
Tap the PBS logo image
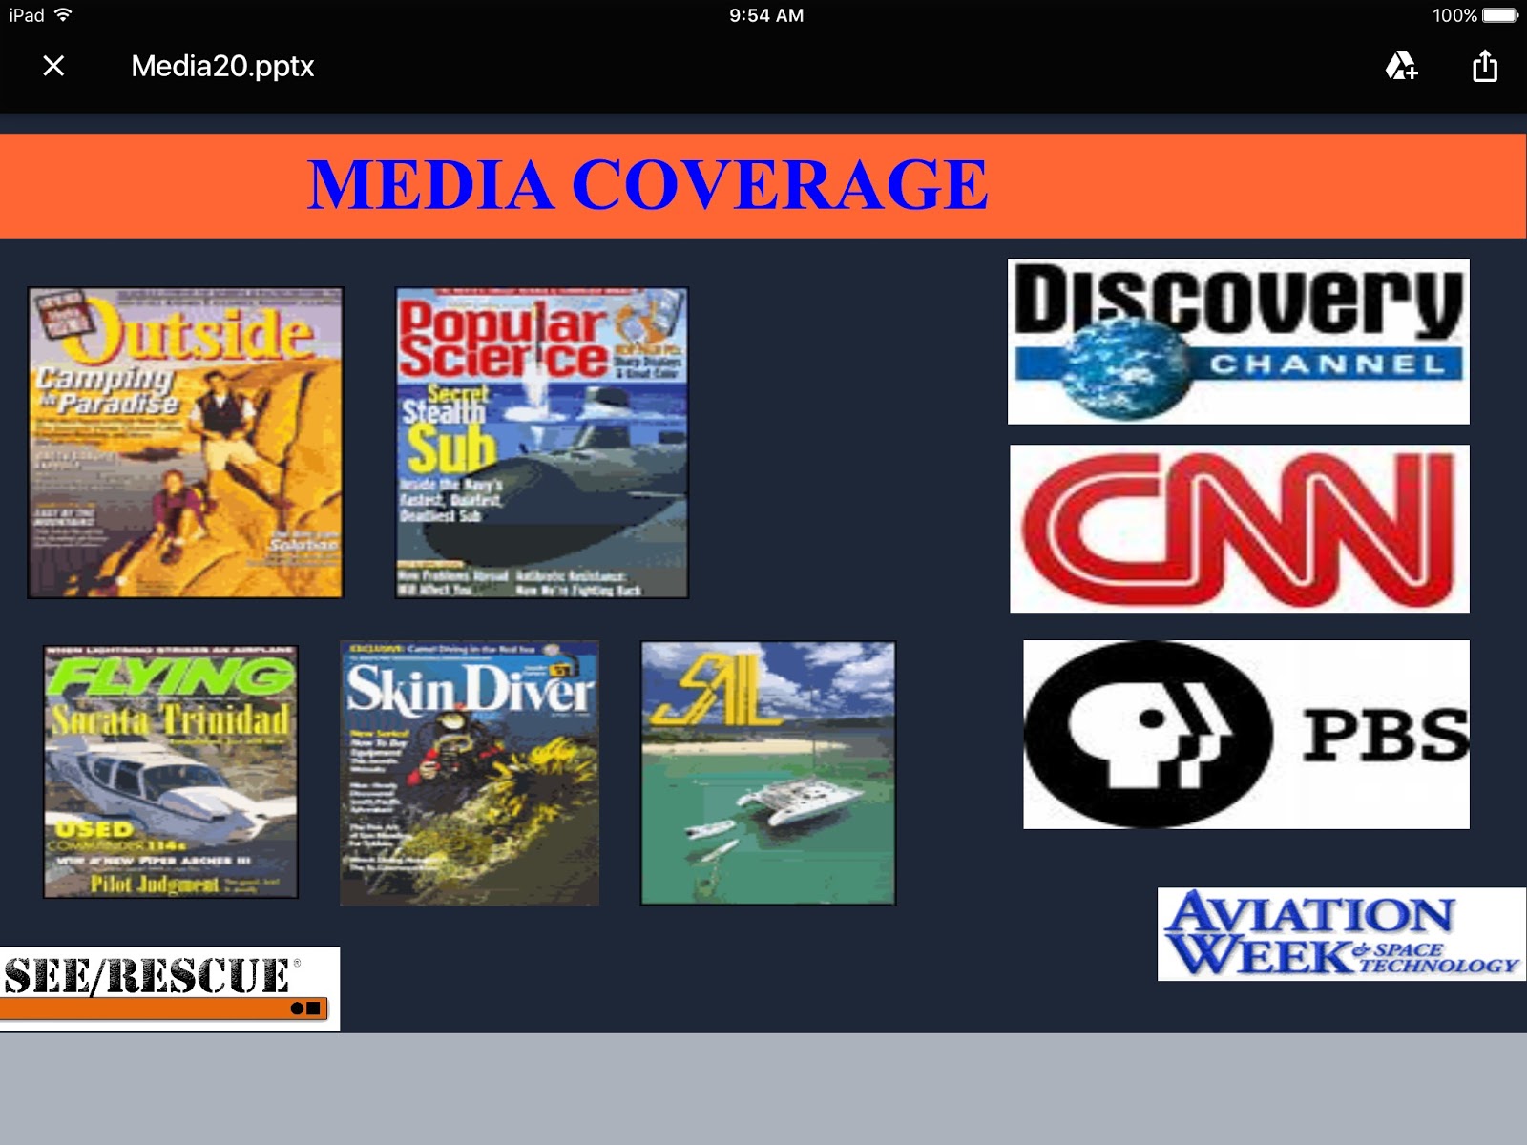[x=1246, y=734]
